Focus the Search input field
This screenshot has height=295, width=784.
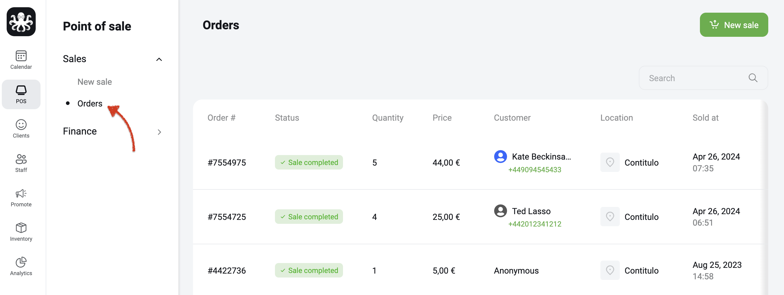click(x=703, y=78)
